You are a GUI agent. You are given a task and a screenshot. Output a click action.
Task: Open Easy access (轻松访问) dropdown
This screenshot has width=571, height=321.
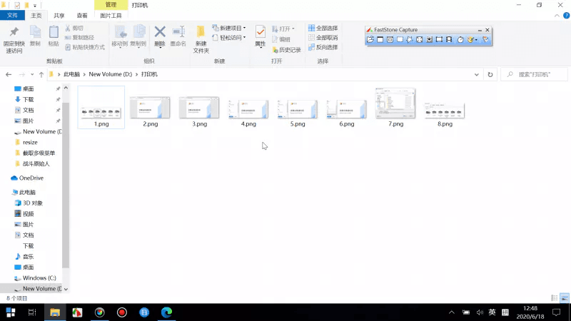(x=229, y=38)
